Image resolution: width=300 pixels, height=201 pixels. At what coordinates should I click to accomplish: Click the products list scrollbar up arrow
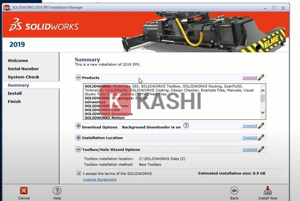(262, 88)
